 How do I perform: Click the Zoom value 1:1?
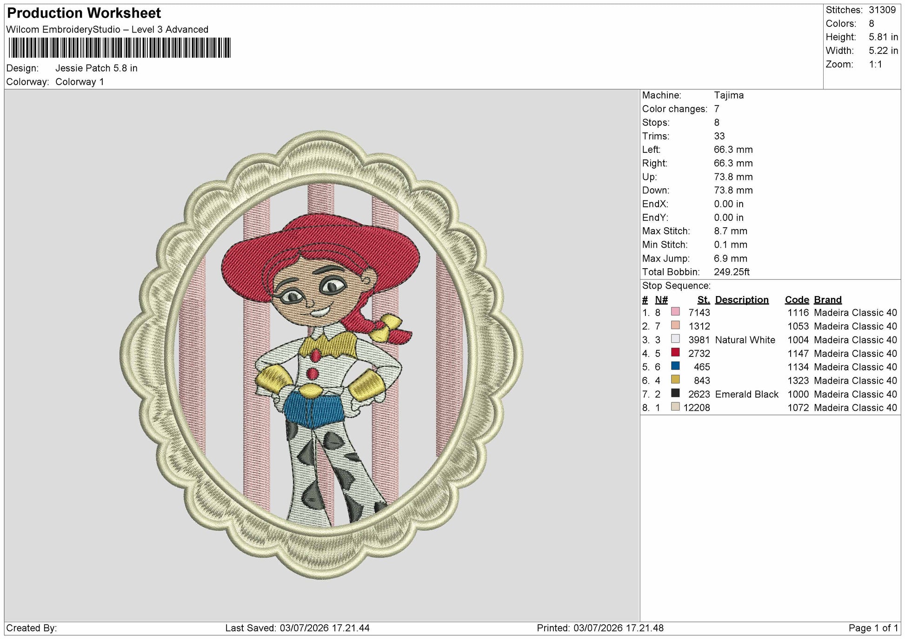coord(876,64)
